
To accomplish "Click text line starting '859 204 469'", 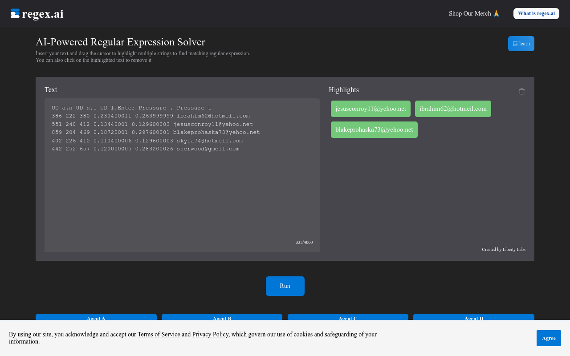I will pyautogui.click(x=156, y=132).
